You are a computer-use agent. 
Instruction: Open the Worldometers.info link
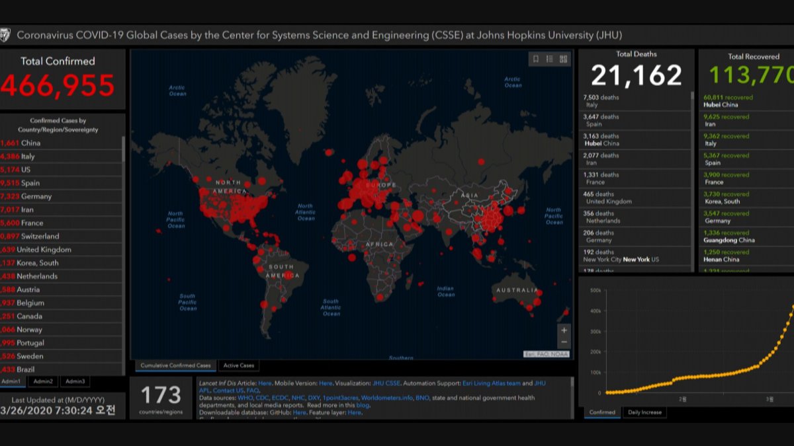(x=386, y=398)
